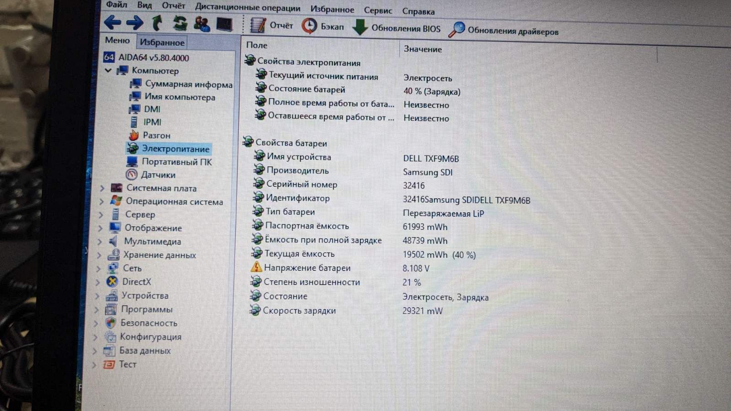Select Имя компьютера tree item
This screenshot has height=411, width=731.
click(x=173, y=97)
